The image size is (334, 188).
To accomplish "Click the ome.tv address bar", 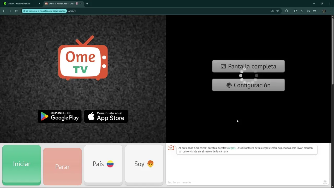I will click(167, 11).
